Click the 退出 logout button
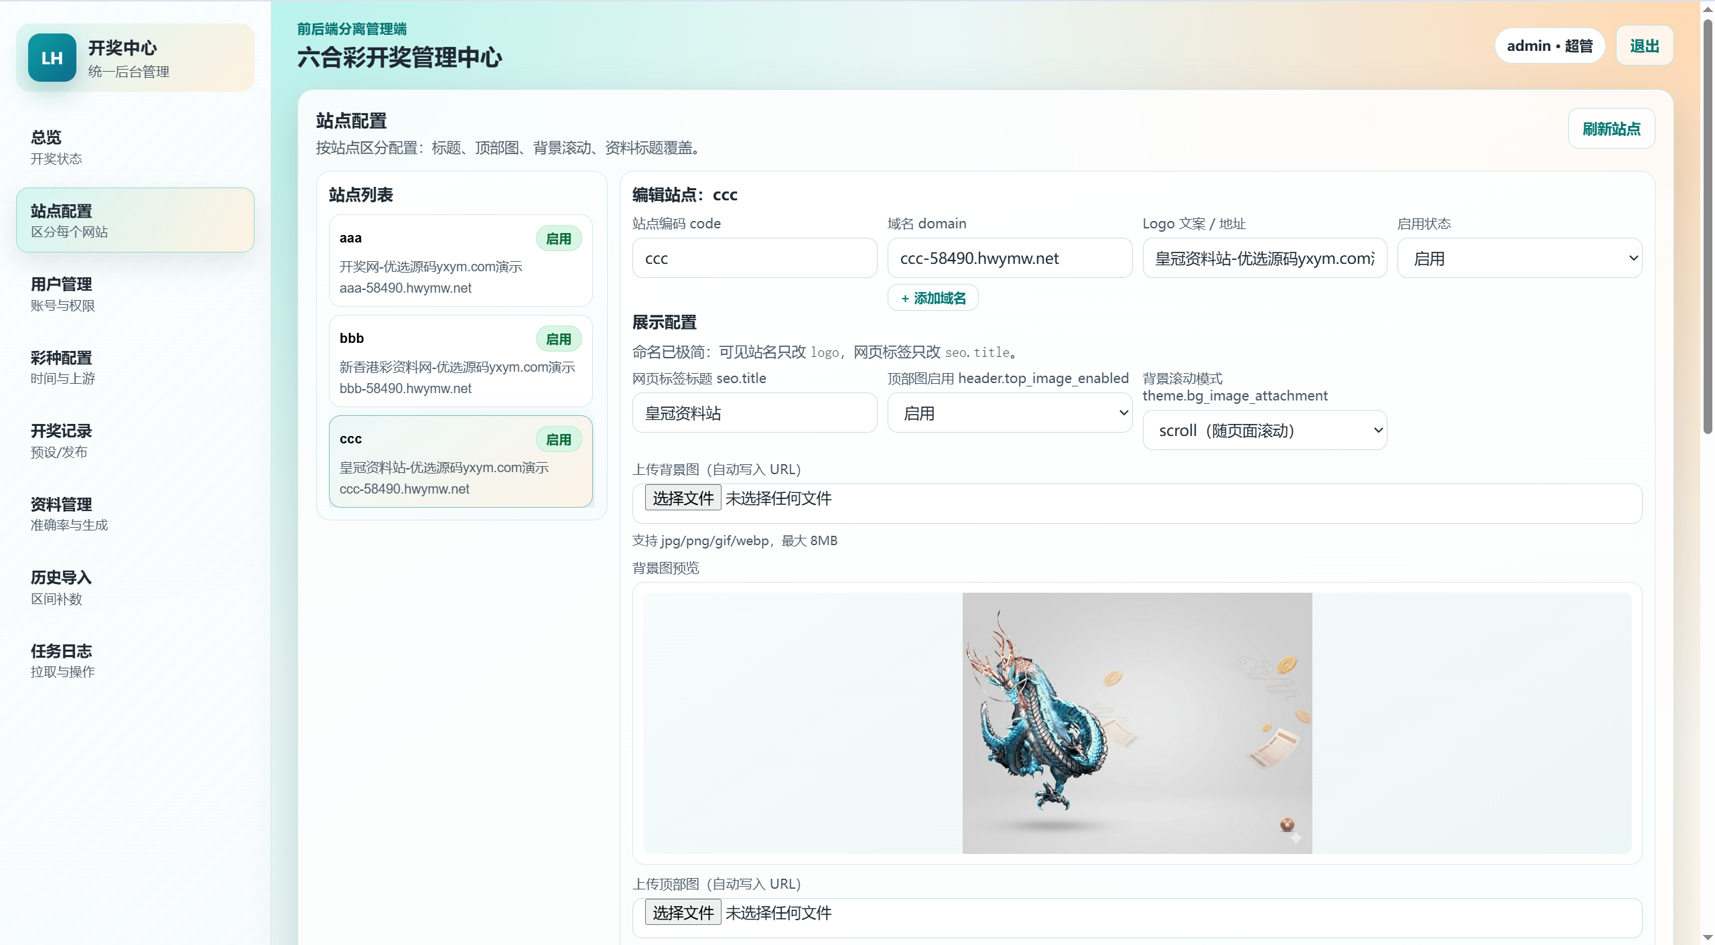Viewport: 1715px width, 945px height. point(1644,46)
